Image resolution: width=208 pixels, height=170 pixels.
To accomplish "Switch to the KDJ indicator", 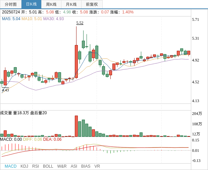I will point(24,166).
